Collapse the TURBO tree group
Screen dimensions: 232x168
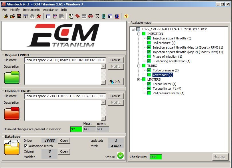[138, 66]
